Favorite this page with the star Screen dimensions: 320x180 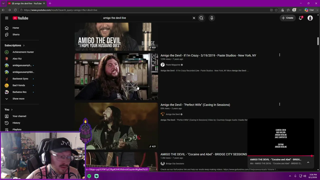point(276,10)
